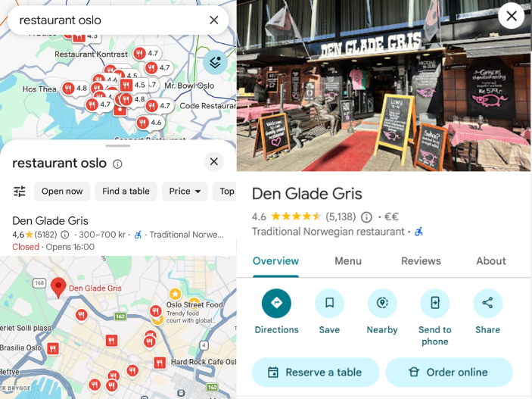The height and width of the screenshot is (399, 532).
Task: Clear the 'restaurant oslo' search box
Action: (x=213, y=20)
